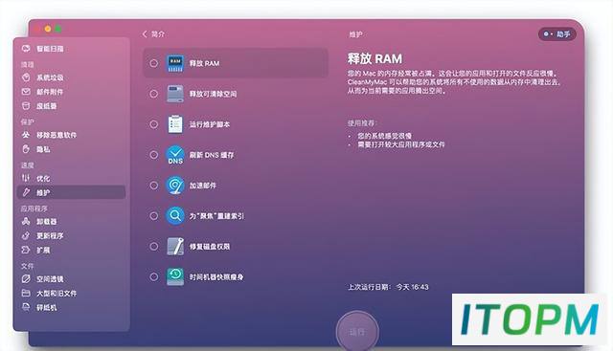Switch to 优化 sidebar section
Viewport: 613px width, 351px height.
43,179
